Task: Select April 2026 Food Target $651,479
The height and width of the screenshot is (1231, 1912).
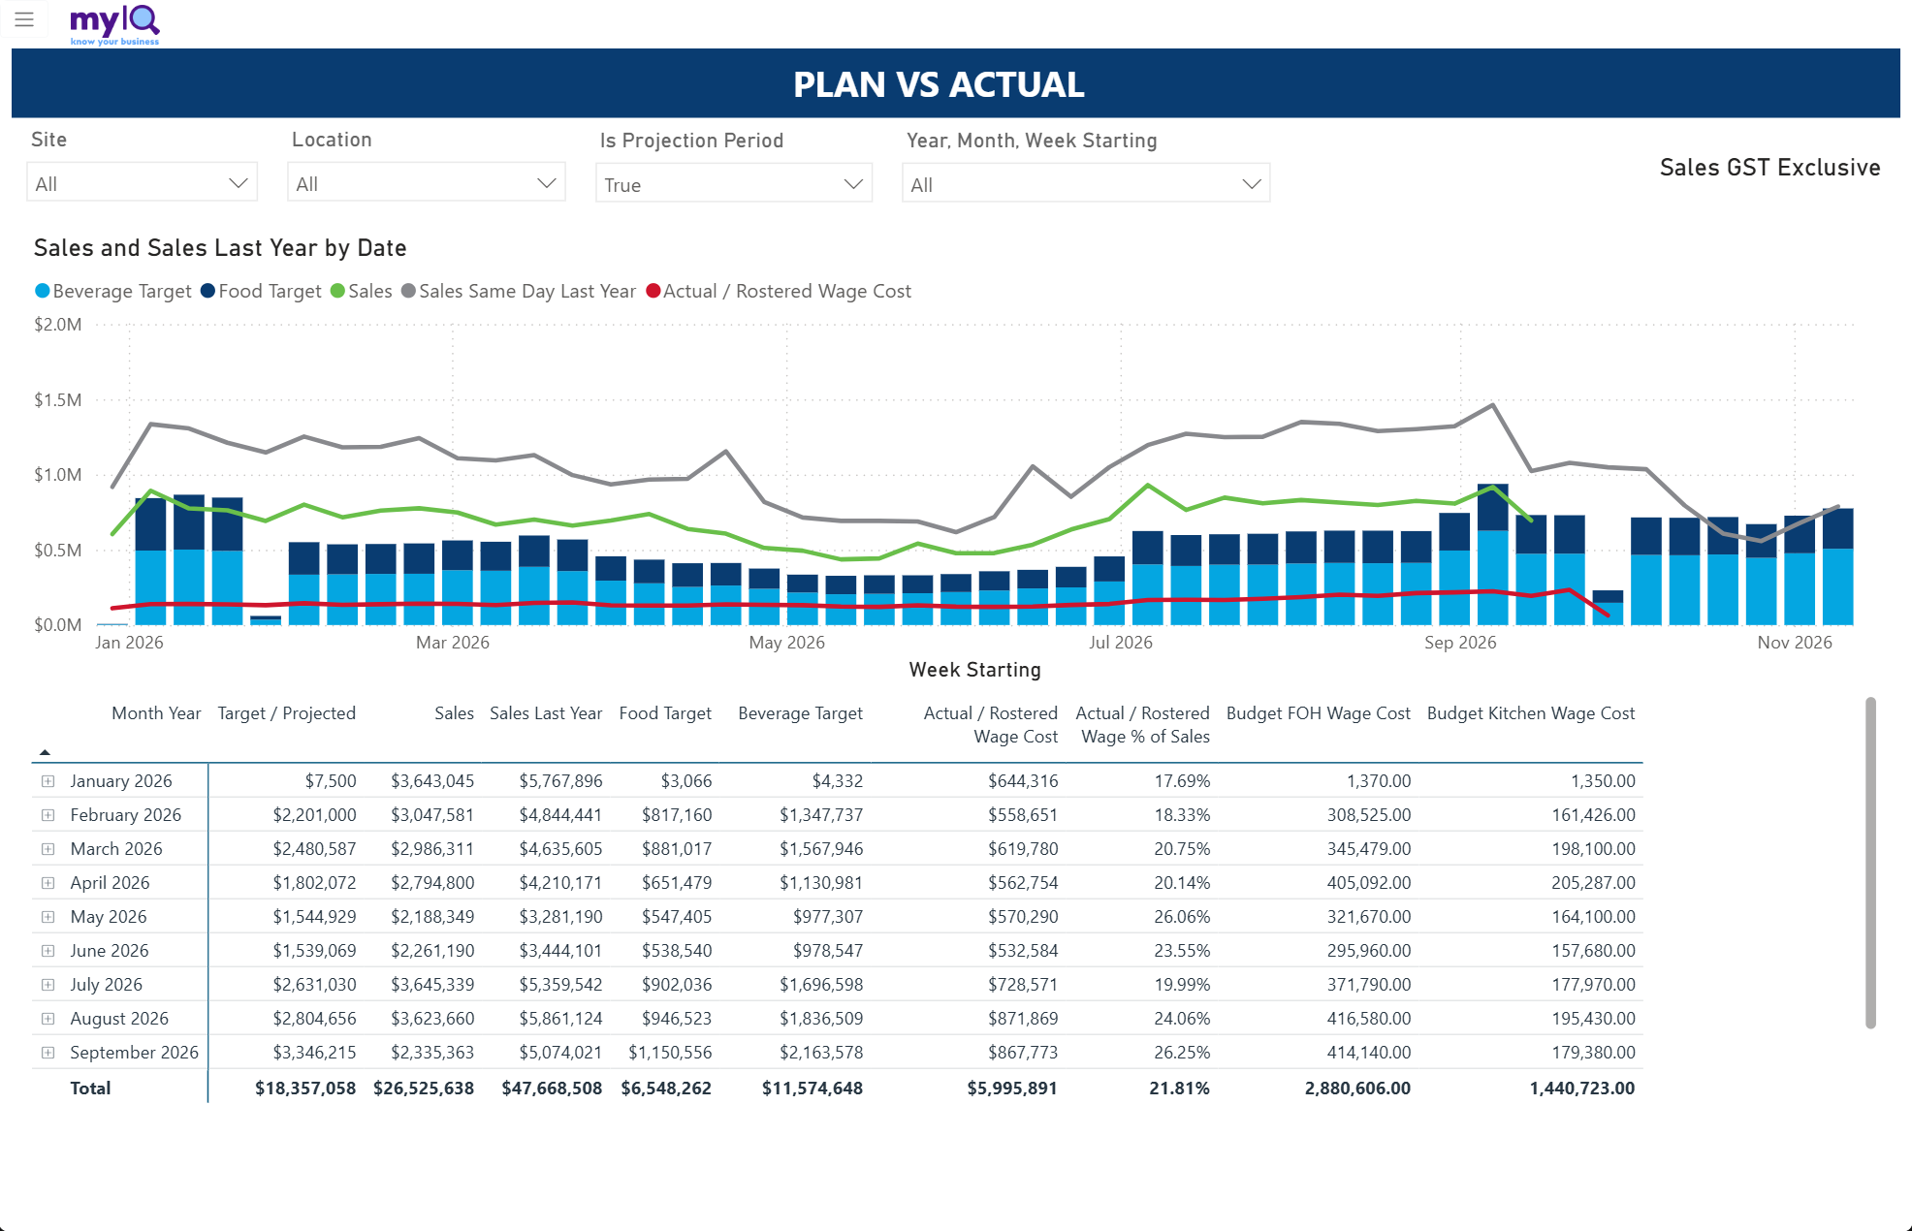Action: point(677,883)
